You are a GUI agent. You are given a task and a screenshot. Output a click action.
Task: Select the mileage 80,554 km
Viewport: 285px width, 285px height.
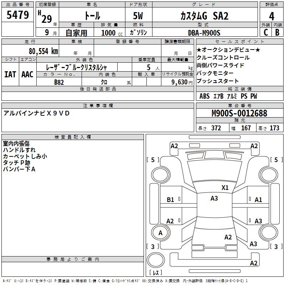click(43, 51)
